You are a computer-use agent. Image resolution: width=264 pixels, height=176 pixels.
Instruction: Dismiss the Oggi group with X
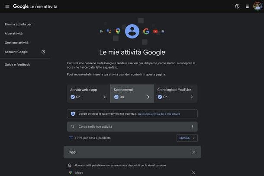point(193,152)
